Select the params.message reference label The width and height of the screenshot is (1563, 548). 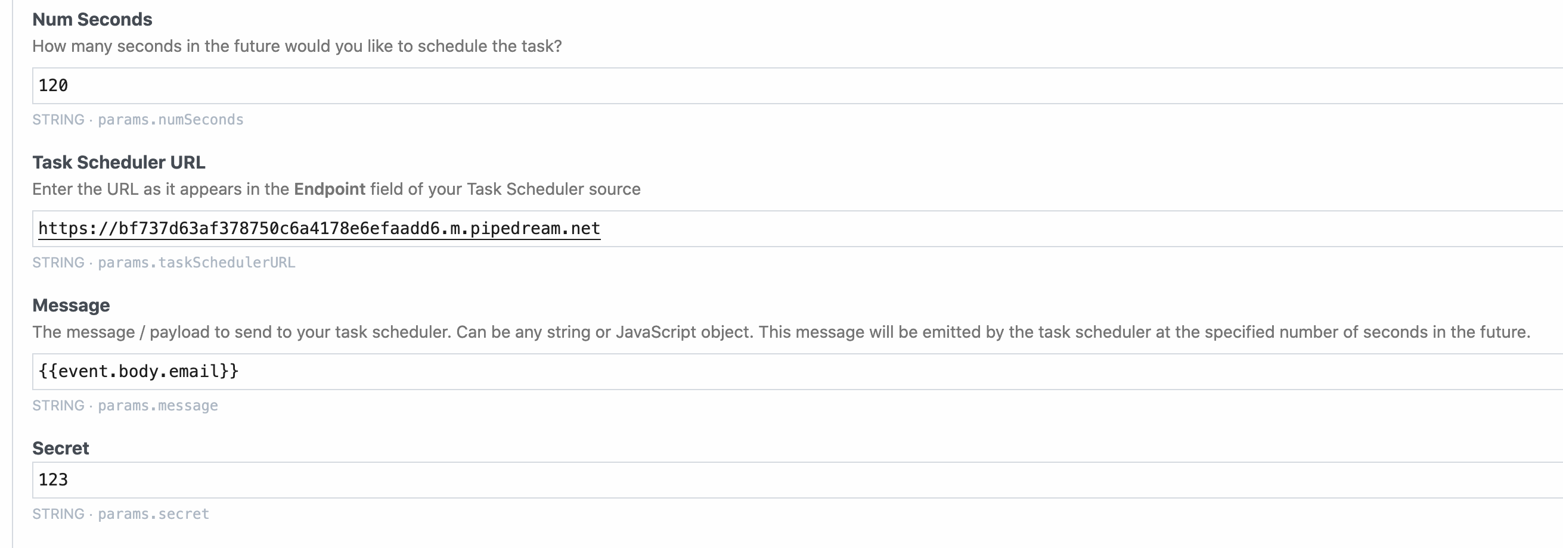point(157,405)
